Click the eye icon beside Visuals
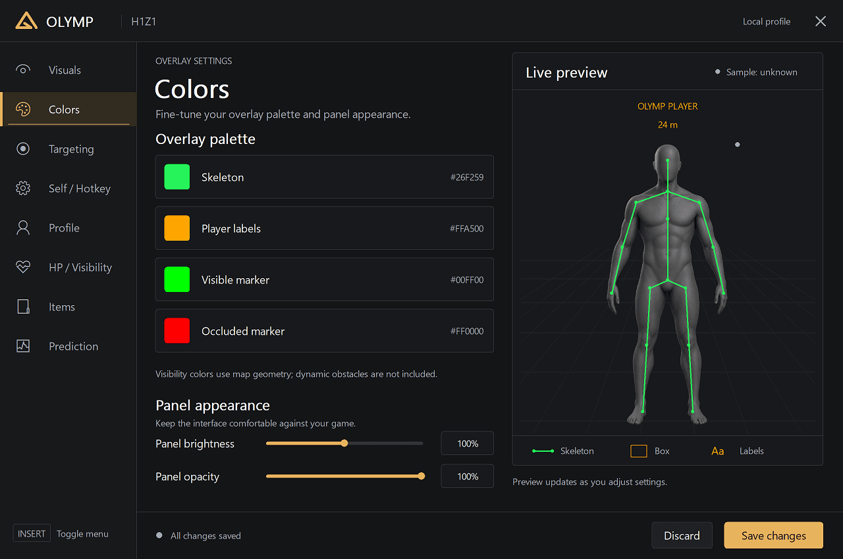 pos(23,70)
